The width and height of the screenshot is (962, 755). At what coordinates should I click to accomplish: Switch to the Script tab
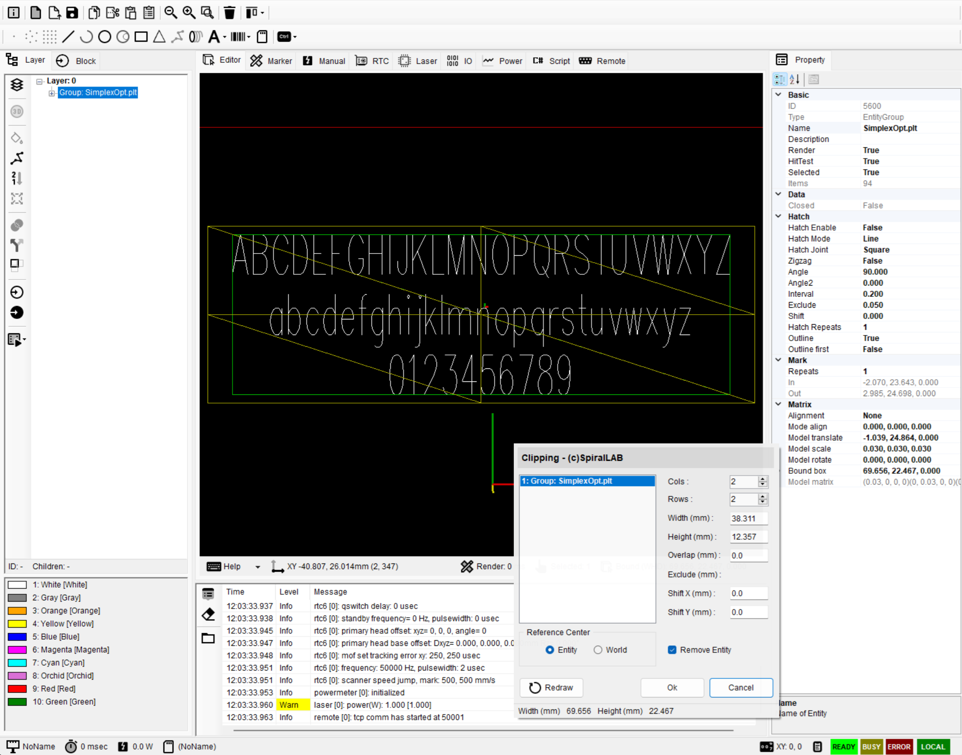[551, 61]
